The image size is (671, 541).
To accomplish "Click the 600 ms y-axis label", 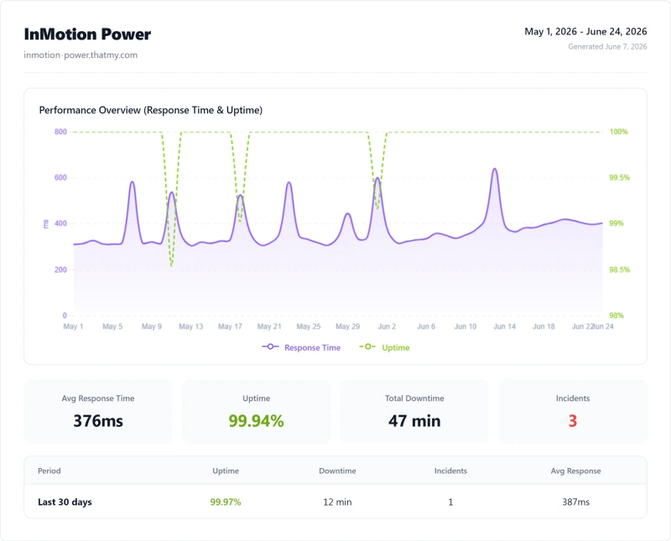I will click(x=60, y=177).
